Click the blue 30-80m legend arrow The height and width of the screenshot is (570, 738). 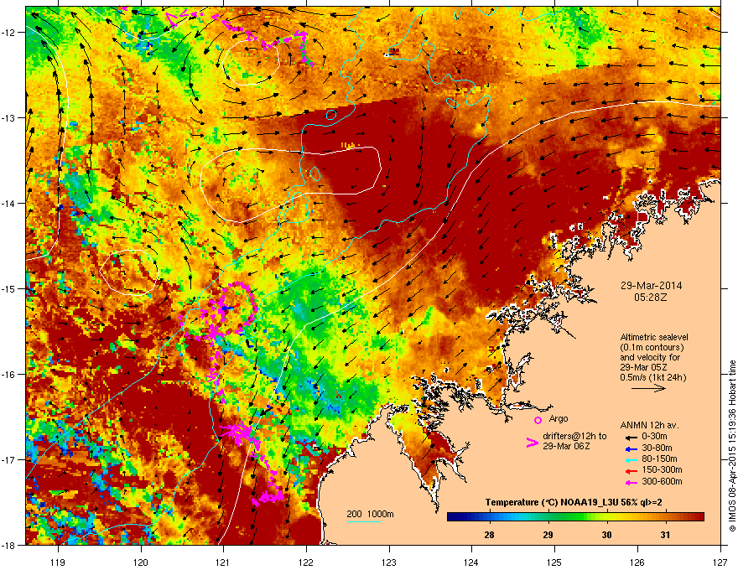631,448
